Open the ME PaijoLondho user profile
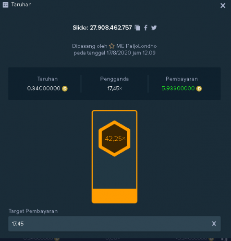This screenshot has width=231, height=241. [x=136, y=46]
